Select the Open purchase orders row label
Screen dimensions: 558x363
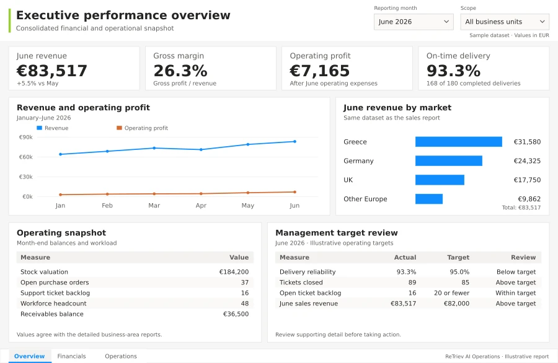point(55,282)
